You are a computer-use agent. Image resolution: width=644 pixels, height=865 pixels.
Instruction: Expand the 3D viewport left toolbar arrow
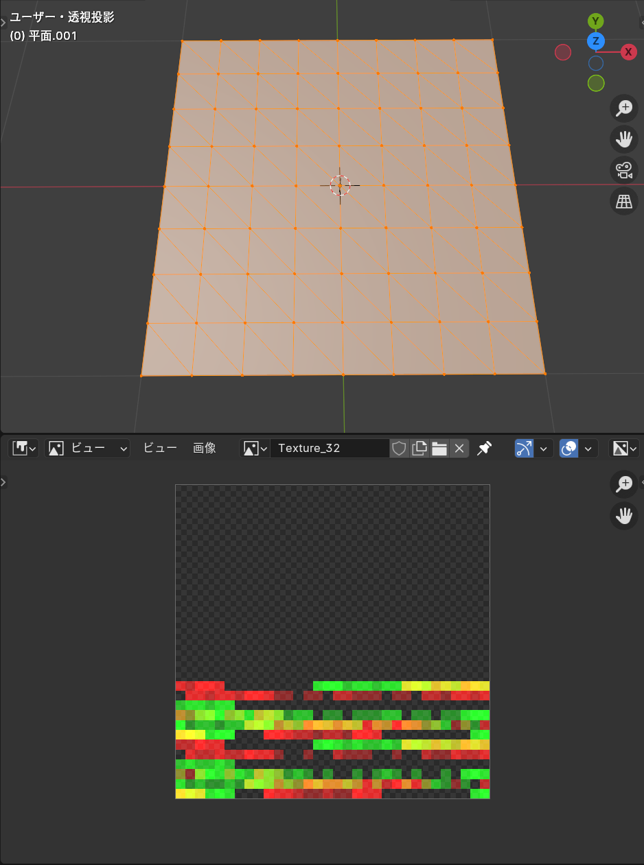point(3,23)
